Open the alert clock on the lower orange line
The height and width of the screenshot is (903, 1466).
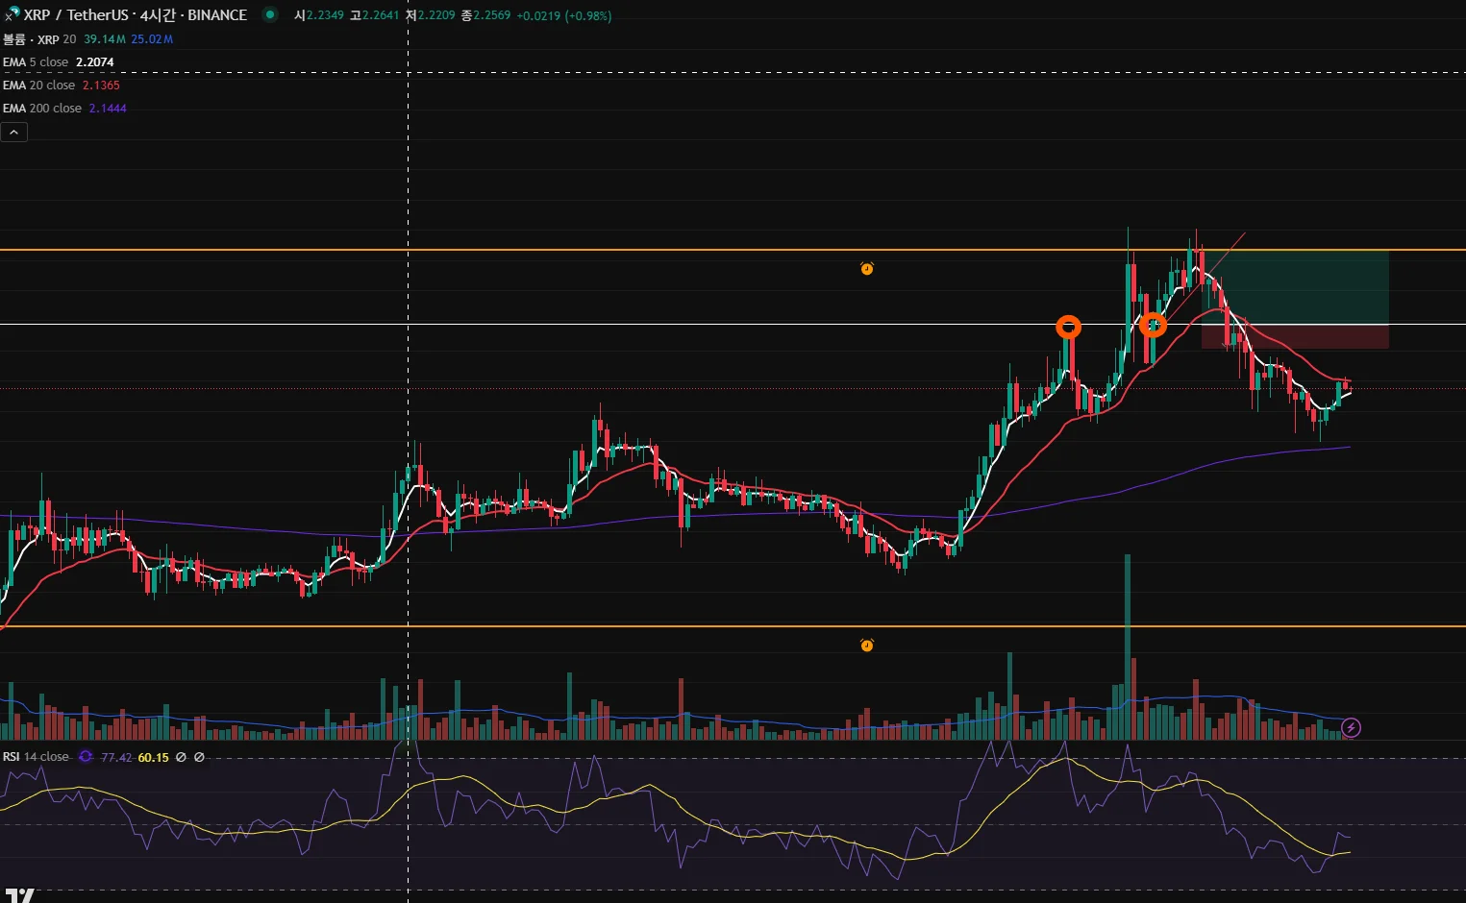click(x=867, y=646)
